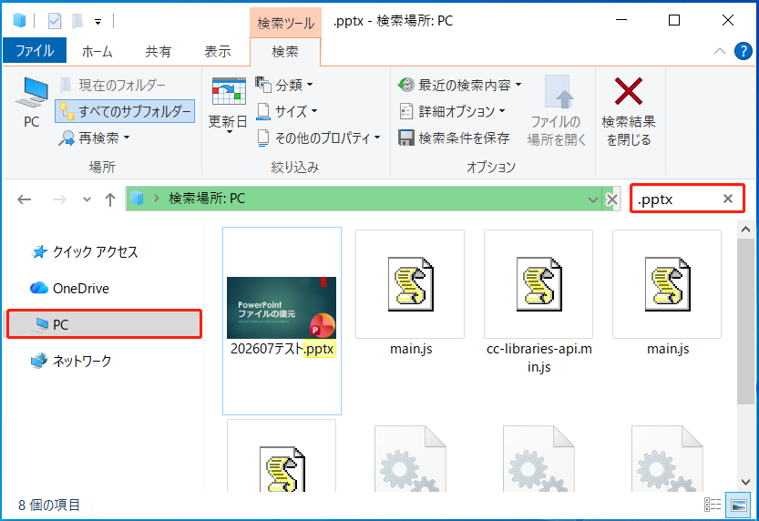Click the scroll up arrow of results
The image size is (759, 521).
click(745, 230)
